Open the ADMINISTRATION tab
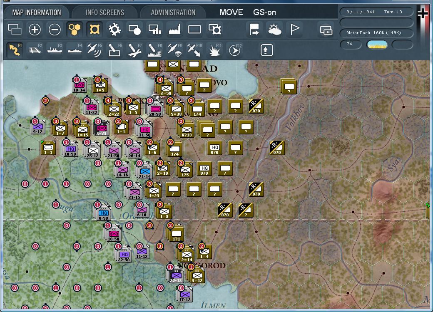Screen dimensions: 433x312 tap(172, 12)
